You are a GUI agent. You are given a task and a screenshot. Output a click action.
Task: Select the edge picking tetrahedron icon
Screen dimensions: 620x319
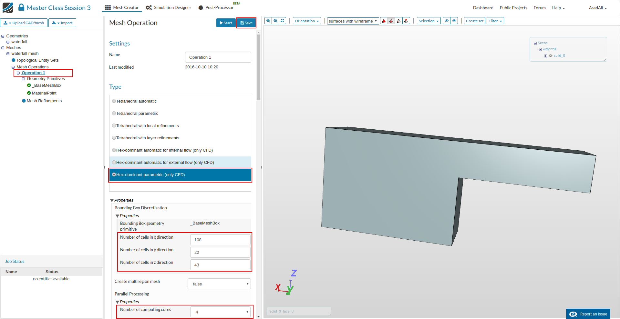coord(399,21)
